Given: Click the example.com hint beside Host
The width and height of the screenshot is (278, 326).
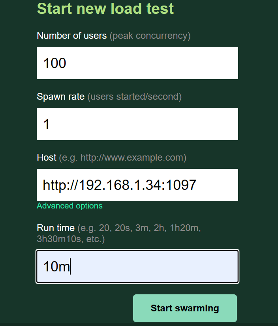Looking at the screenshot, I should coord(122,157).
